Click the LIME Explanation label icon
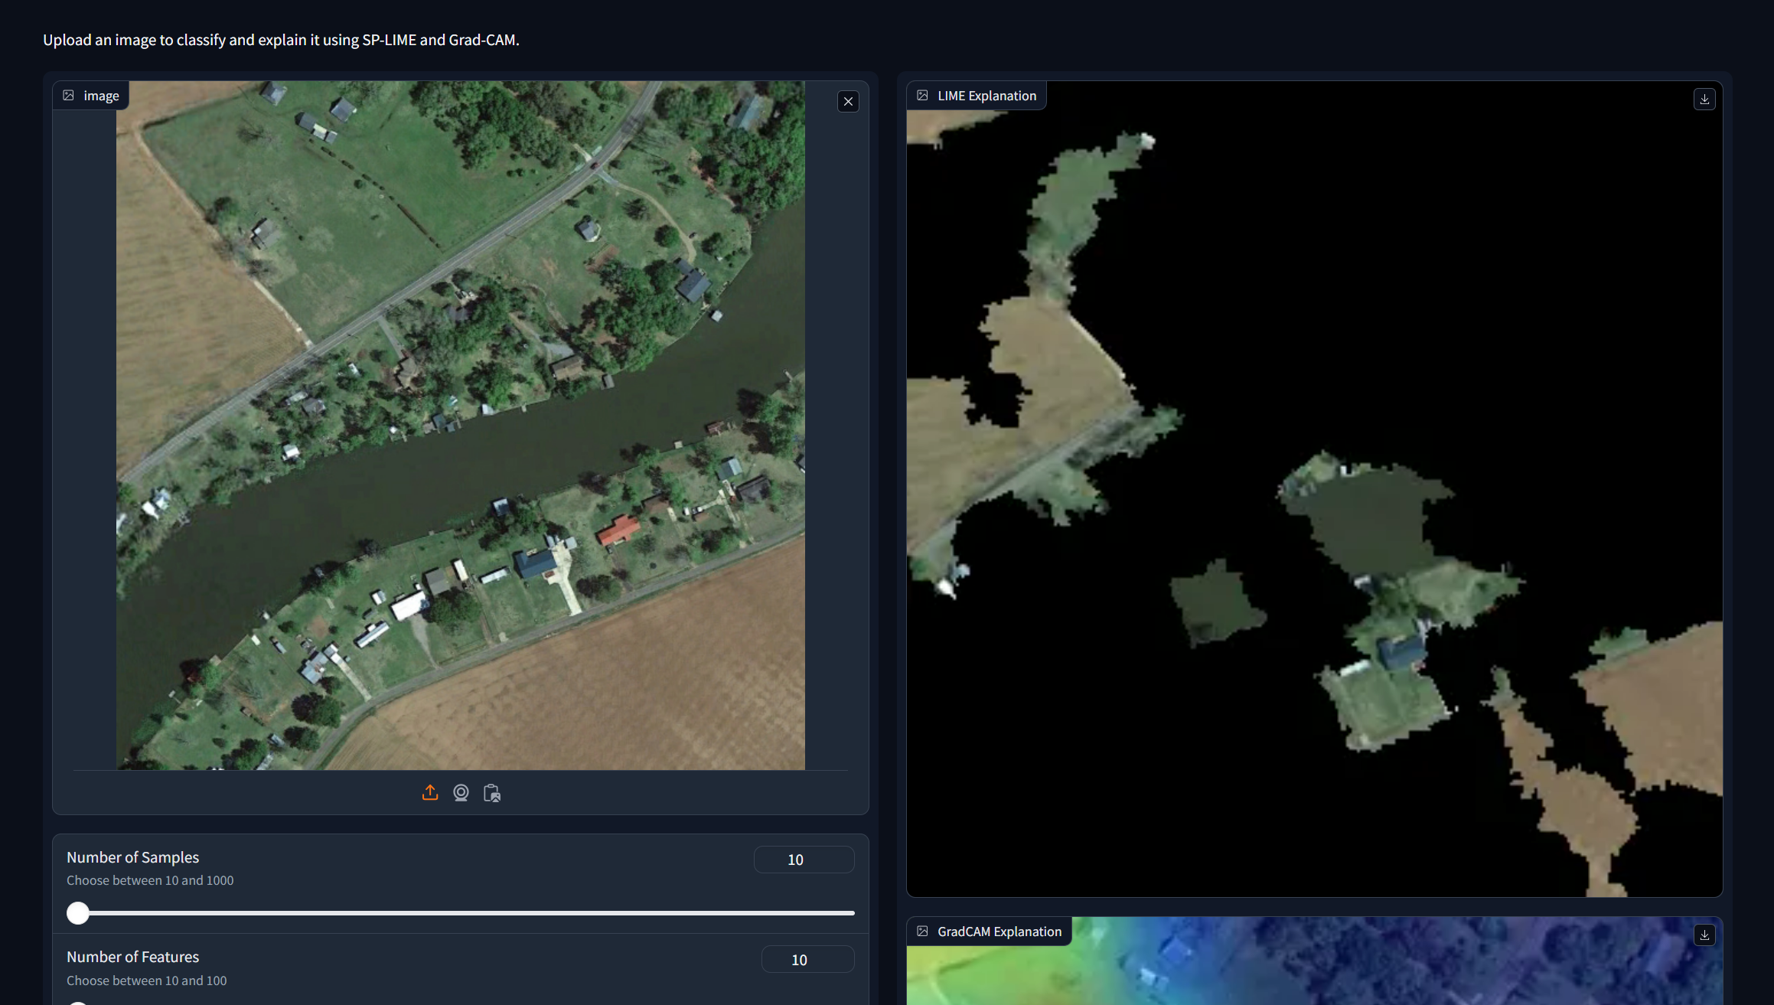The width and height of the screenshot is (1774, 1005). pyautogui.click(x=922, y=96)
